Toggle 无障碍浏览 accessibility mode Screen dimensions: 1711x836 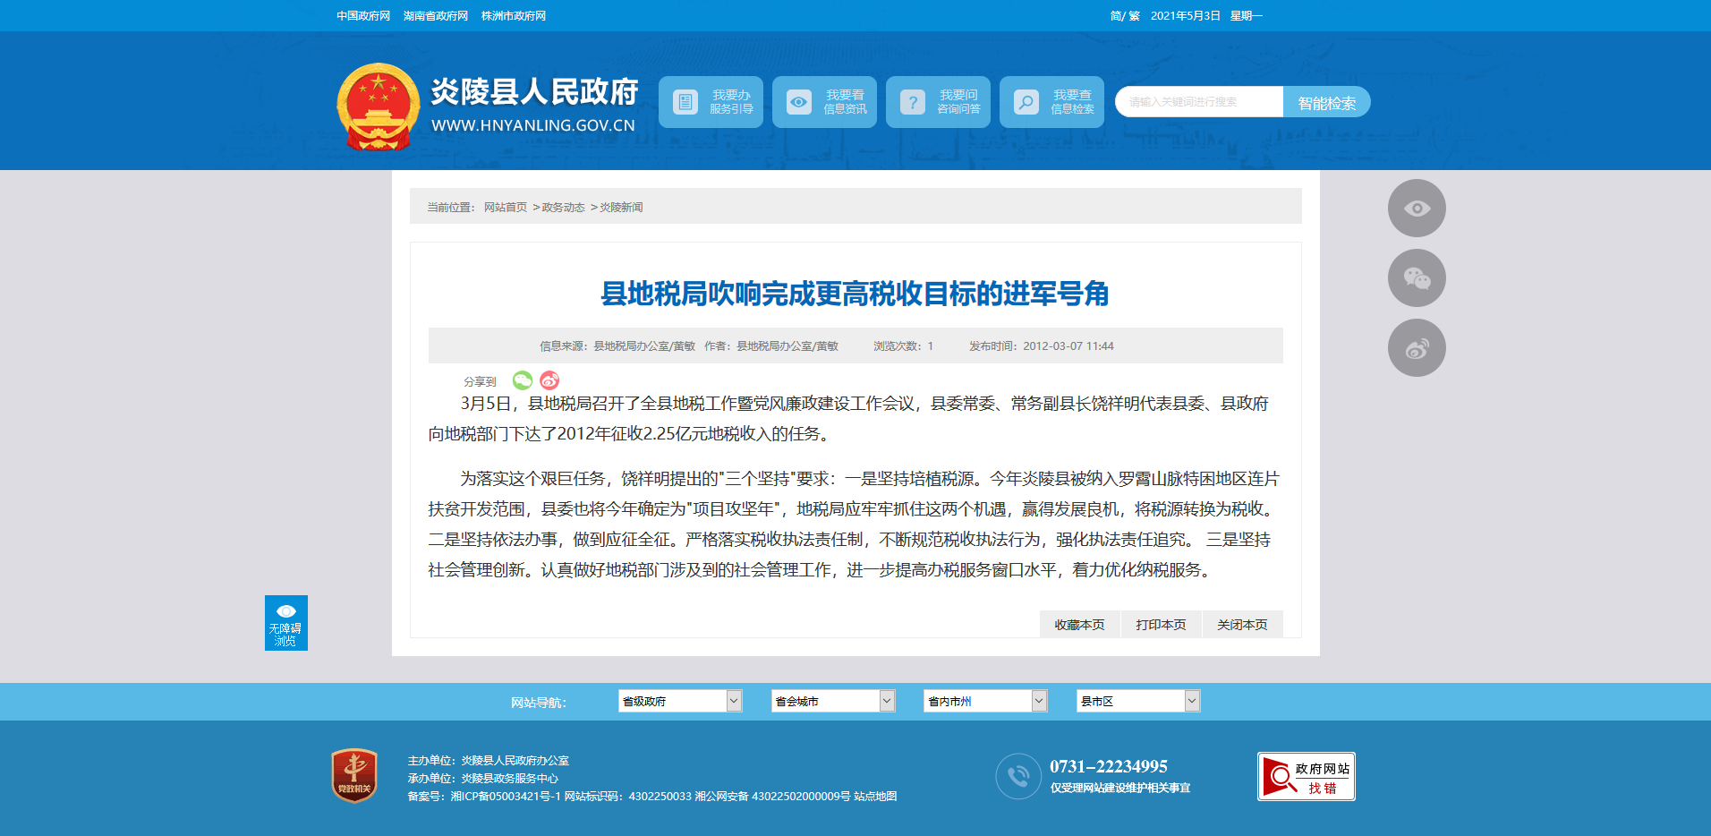tap(285, 623)
